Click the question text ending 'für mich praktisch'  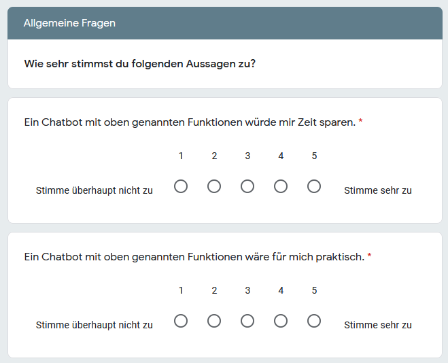(194, 257)
